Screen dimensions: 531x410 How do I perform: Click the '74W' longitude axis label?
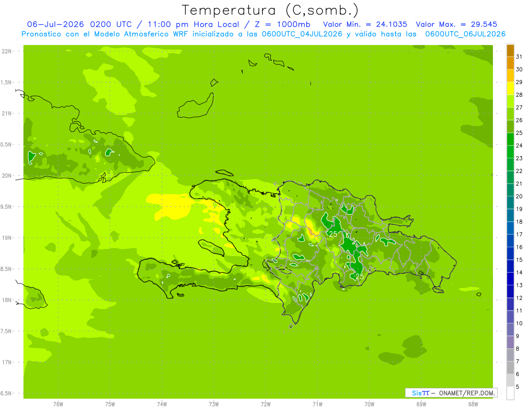coord(162,404)
